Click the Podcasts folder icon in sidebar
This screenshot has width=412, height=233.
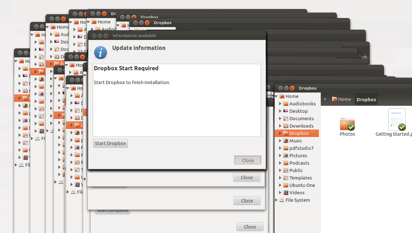[286, 163]
